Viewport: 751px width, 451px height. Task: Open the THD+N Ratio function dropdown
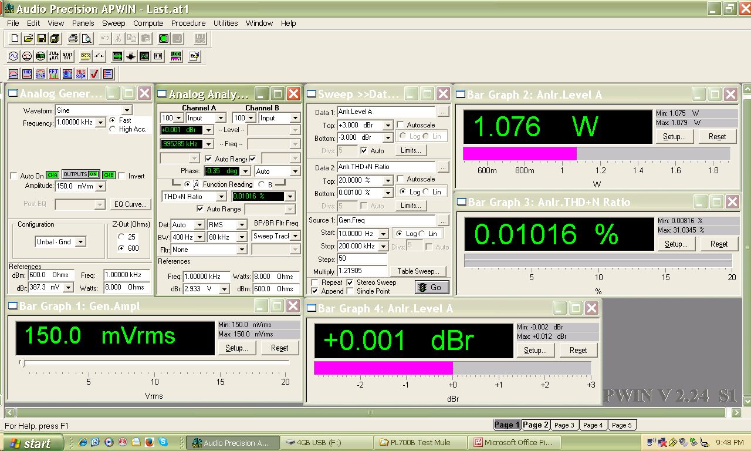tap(221, 197)
